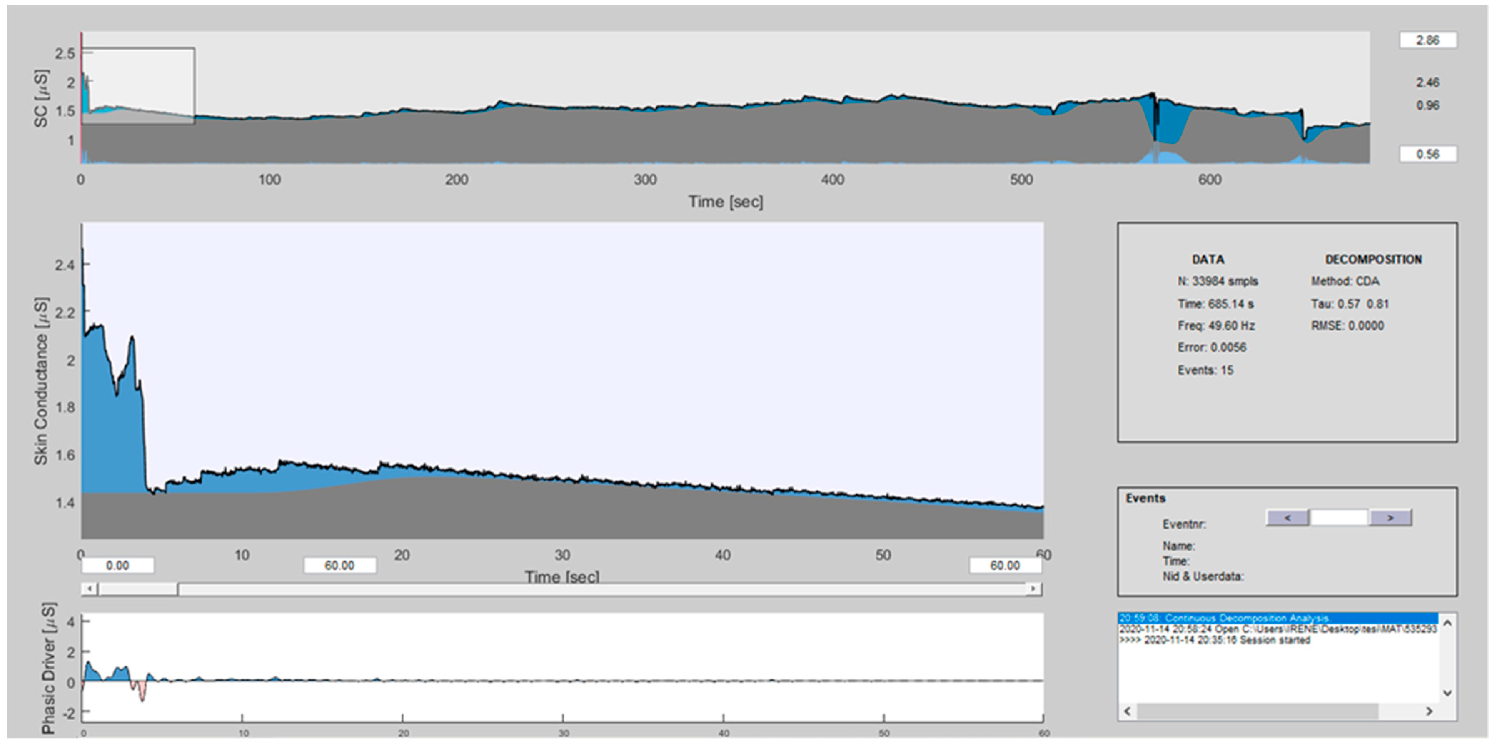Click the session log horizontal scrollbar thumb

coord(1257,711)
